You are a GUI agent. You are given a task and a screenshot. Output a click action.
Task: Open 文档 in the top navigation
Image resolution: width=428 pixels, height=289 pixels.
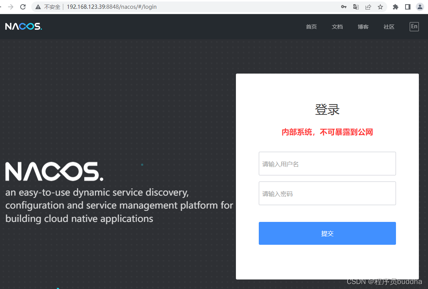click(x=337, y=26)
